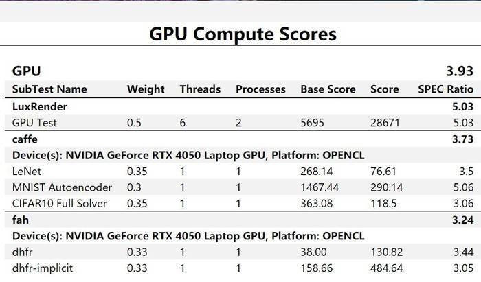The width and height of the screenshot is (481, 282).
Task: Click the SPEC Ratio column header
Action: click(x=445, y=89)
